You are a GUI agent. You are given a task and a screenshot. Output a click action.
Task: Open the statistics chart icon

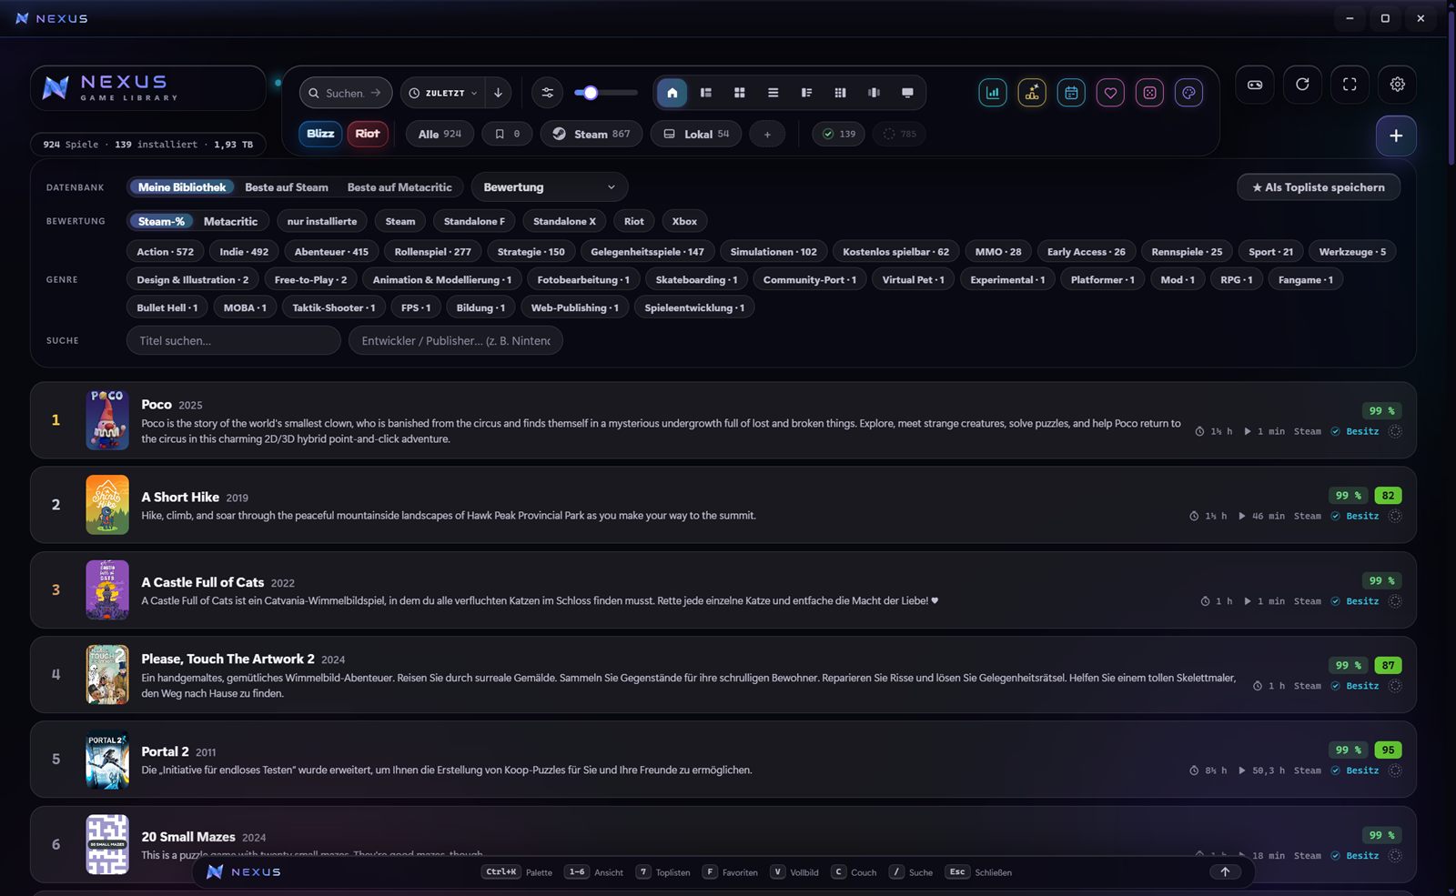(x=993, y=93)
